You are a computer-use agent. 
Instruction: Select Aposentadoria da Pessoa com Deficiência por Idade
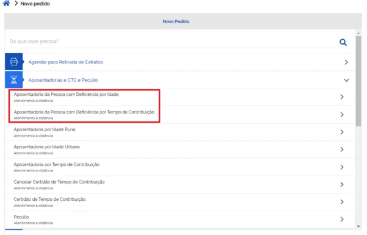(180, 97)
